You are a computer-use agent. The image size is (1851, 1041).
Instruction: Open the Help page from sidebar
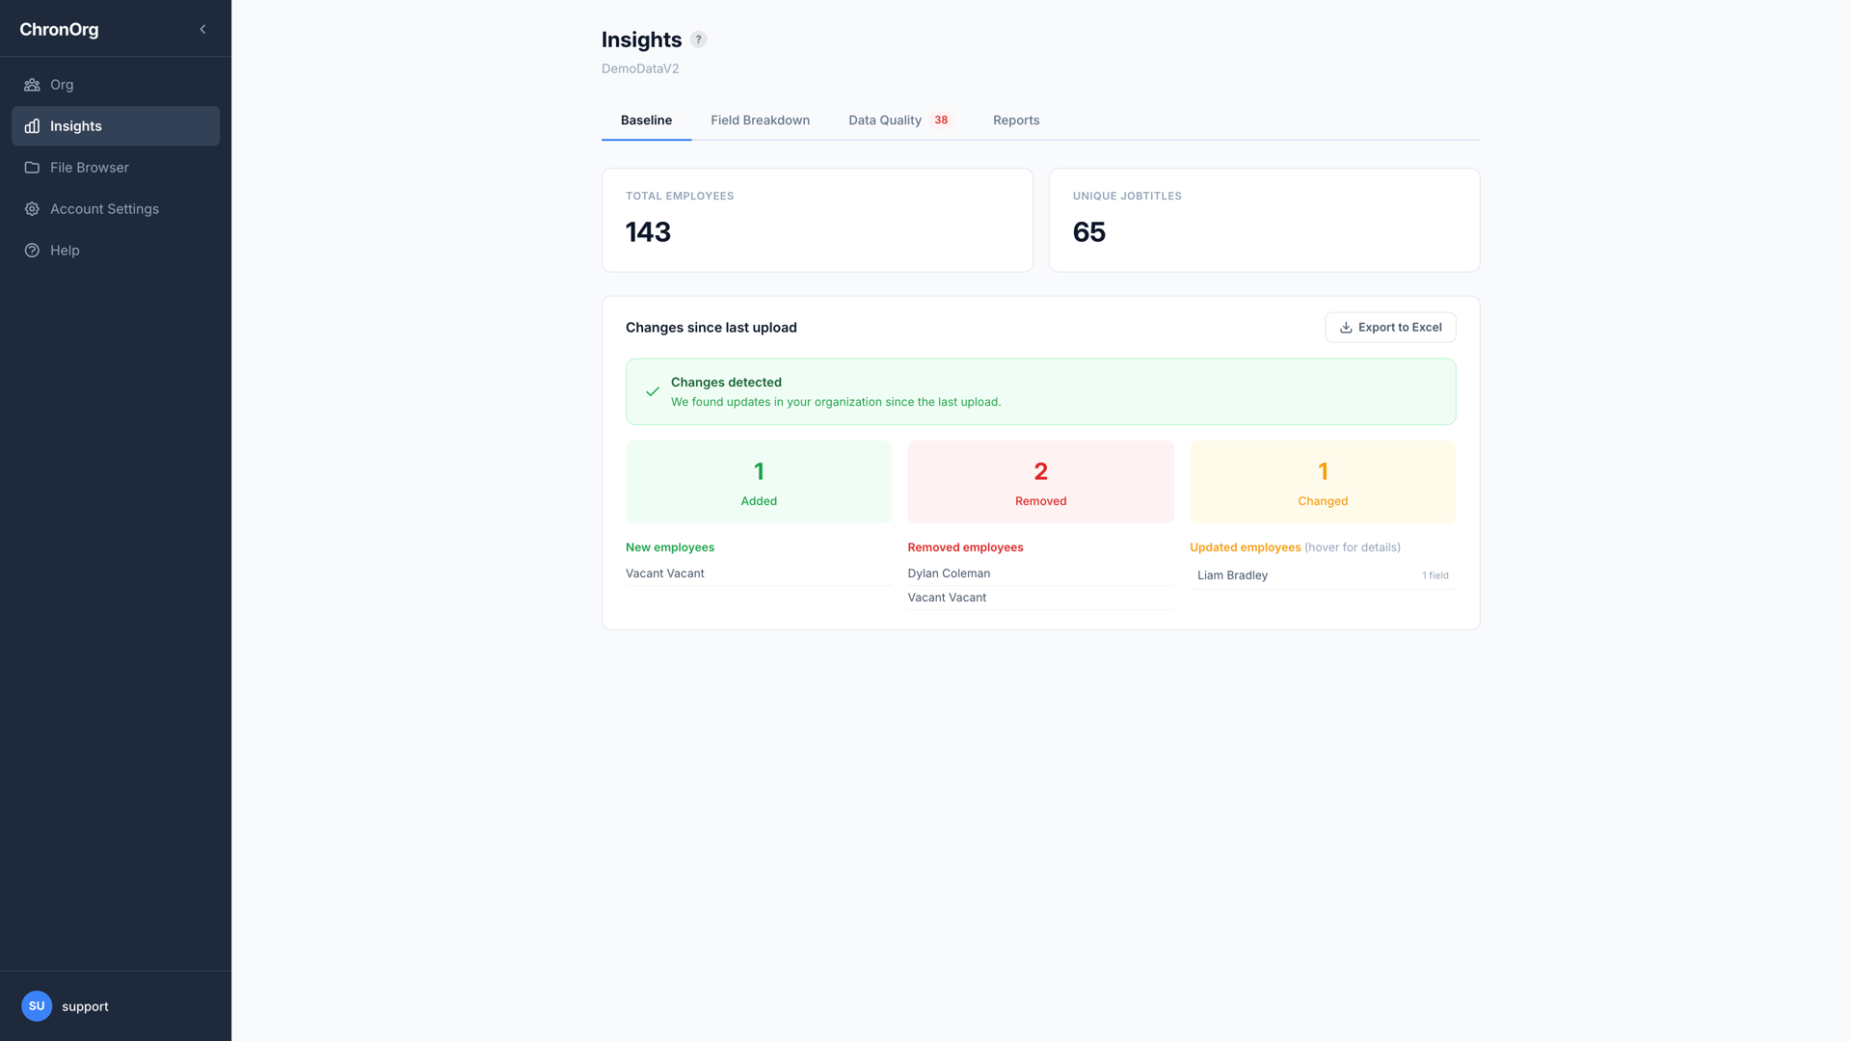point(116,251)
